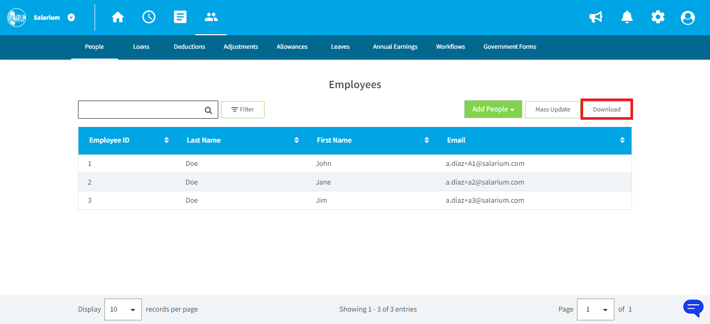Click the search magnifier icon
Screen dimensions: 710x324
pyautogui.click(x=208, y=110)
